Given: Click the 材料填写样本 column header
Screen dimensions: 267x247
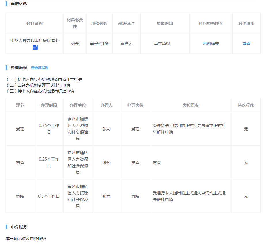Looking at the screenshot, I should [211, 23].
